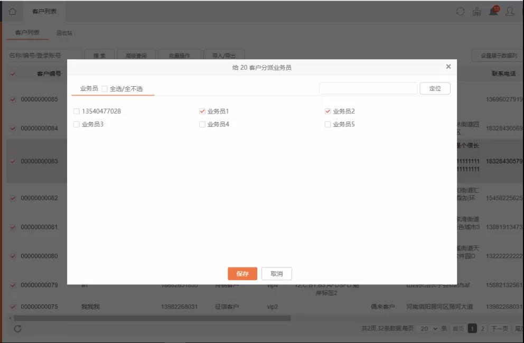Check the 业务员3 checkbox

[77, 124]
